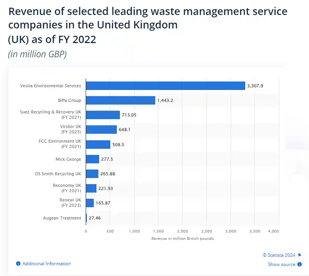Select the Renewi UK bar
Screen dimensions: 309x276
(x=90, y=203)
